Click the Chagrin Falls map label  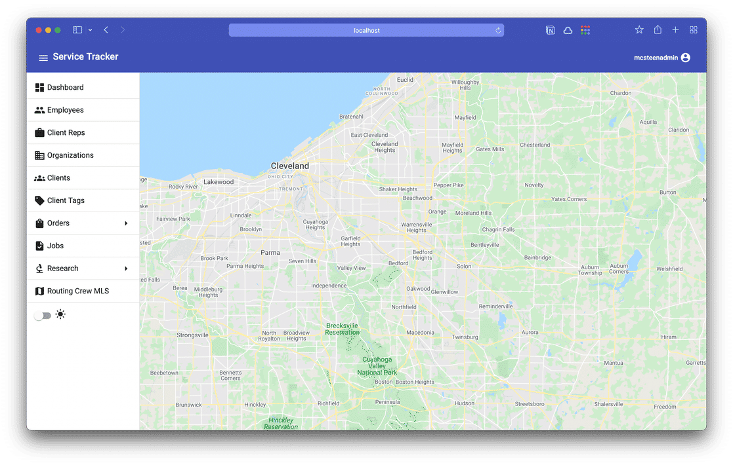pyautogui.click(x=498, y=229)
